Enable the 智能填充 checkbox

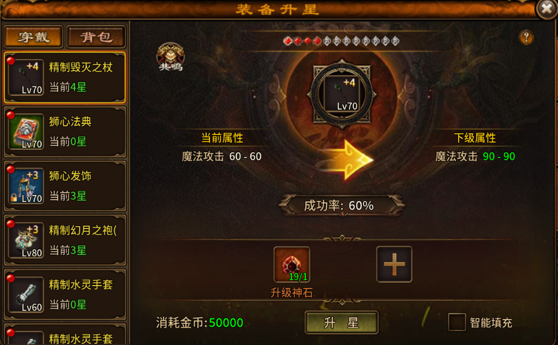tap(456, 322)
